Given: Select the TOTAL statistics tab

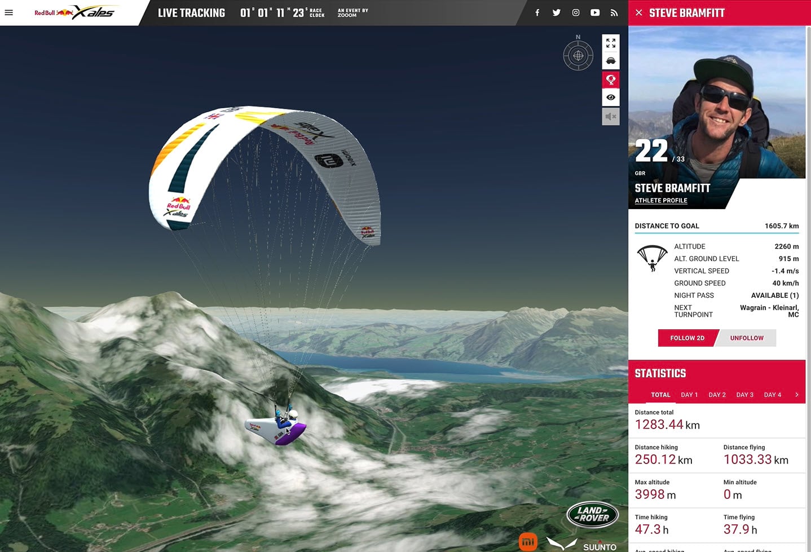Looking at the screenshot, I should 660,395.
